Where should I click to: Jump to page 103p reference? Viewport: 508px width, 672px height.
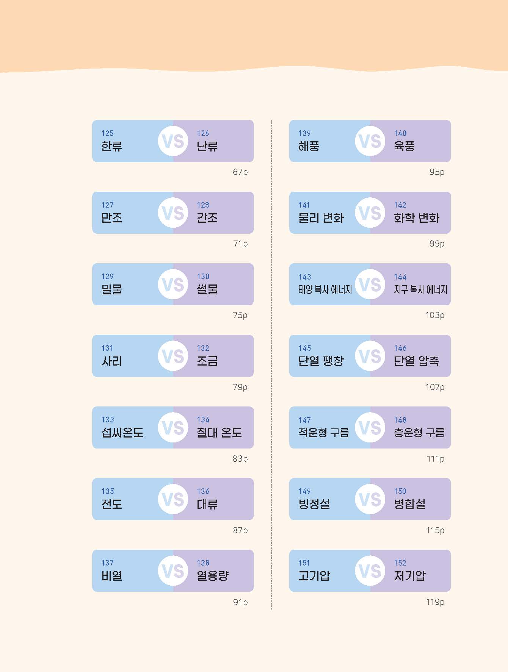click(x=435, y=315)
